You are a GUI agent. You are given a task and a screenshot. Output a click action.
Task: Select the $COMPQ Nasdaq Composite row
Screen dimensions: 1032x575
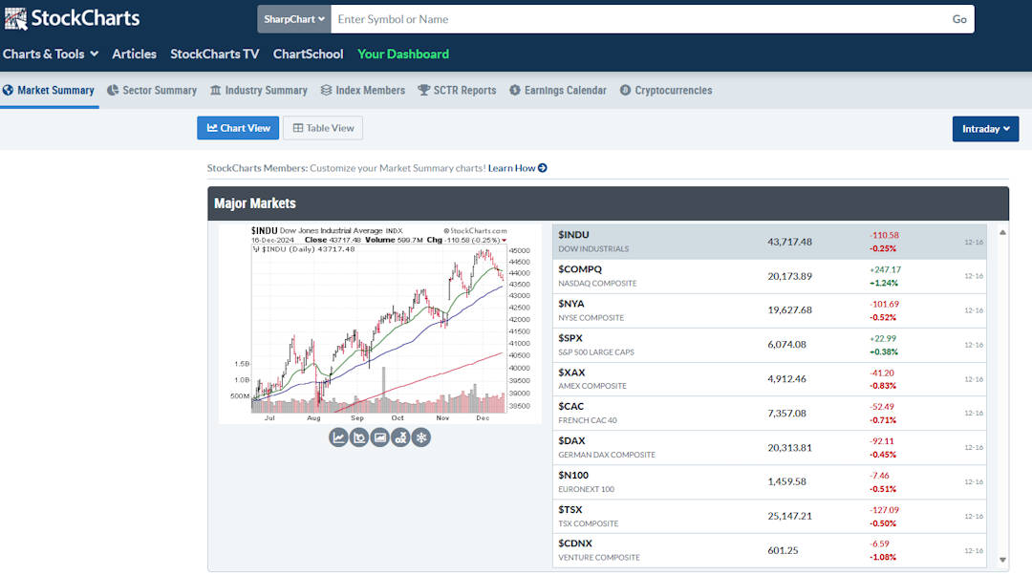[x=769, y=276]
